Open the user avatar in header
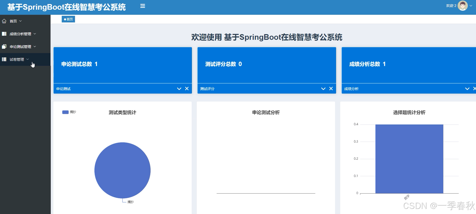The image size is (476, 214). pos(462,6)
